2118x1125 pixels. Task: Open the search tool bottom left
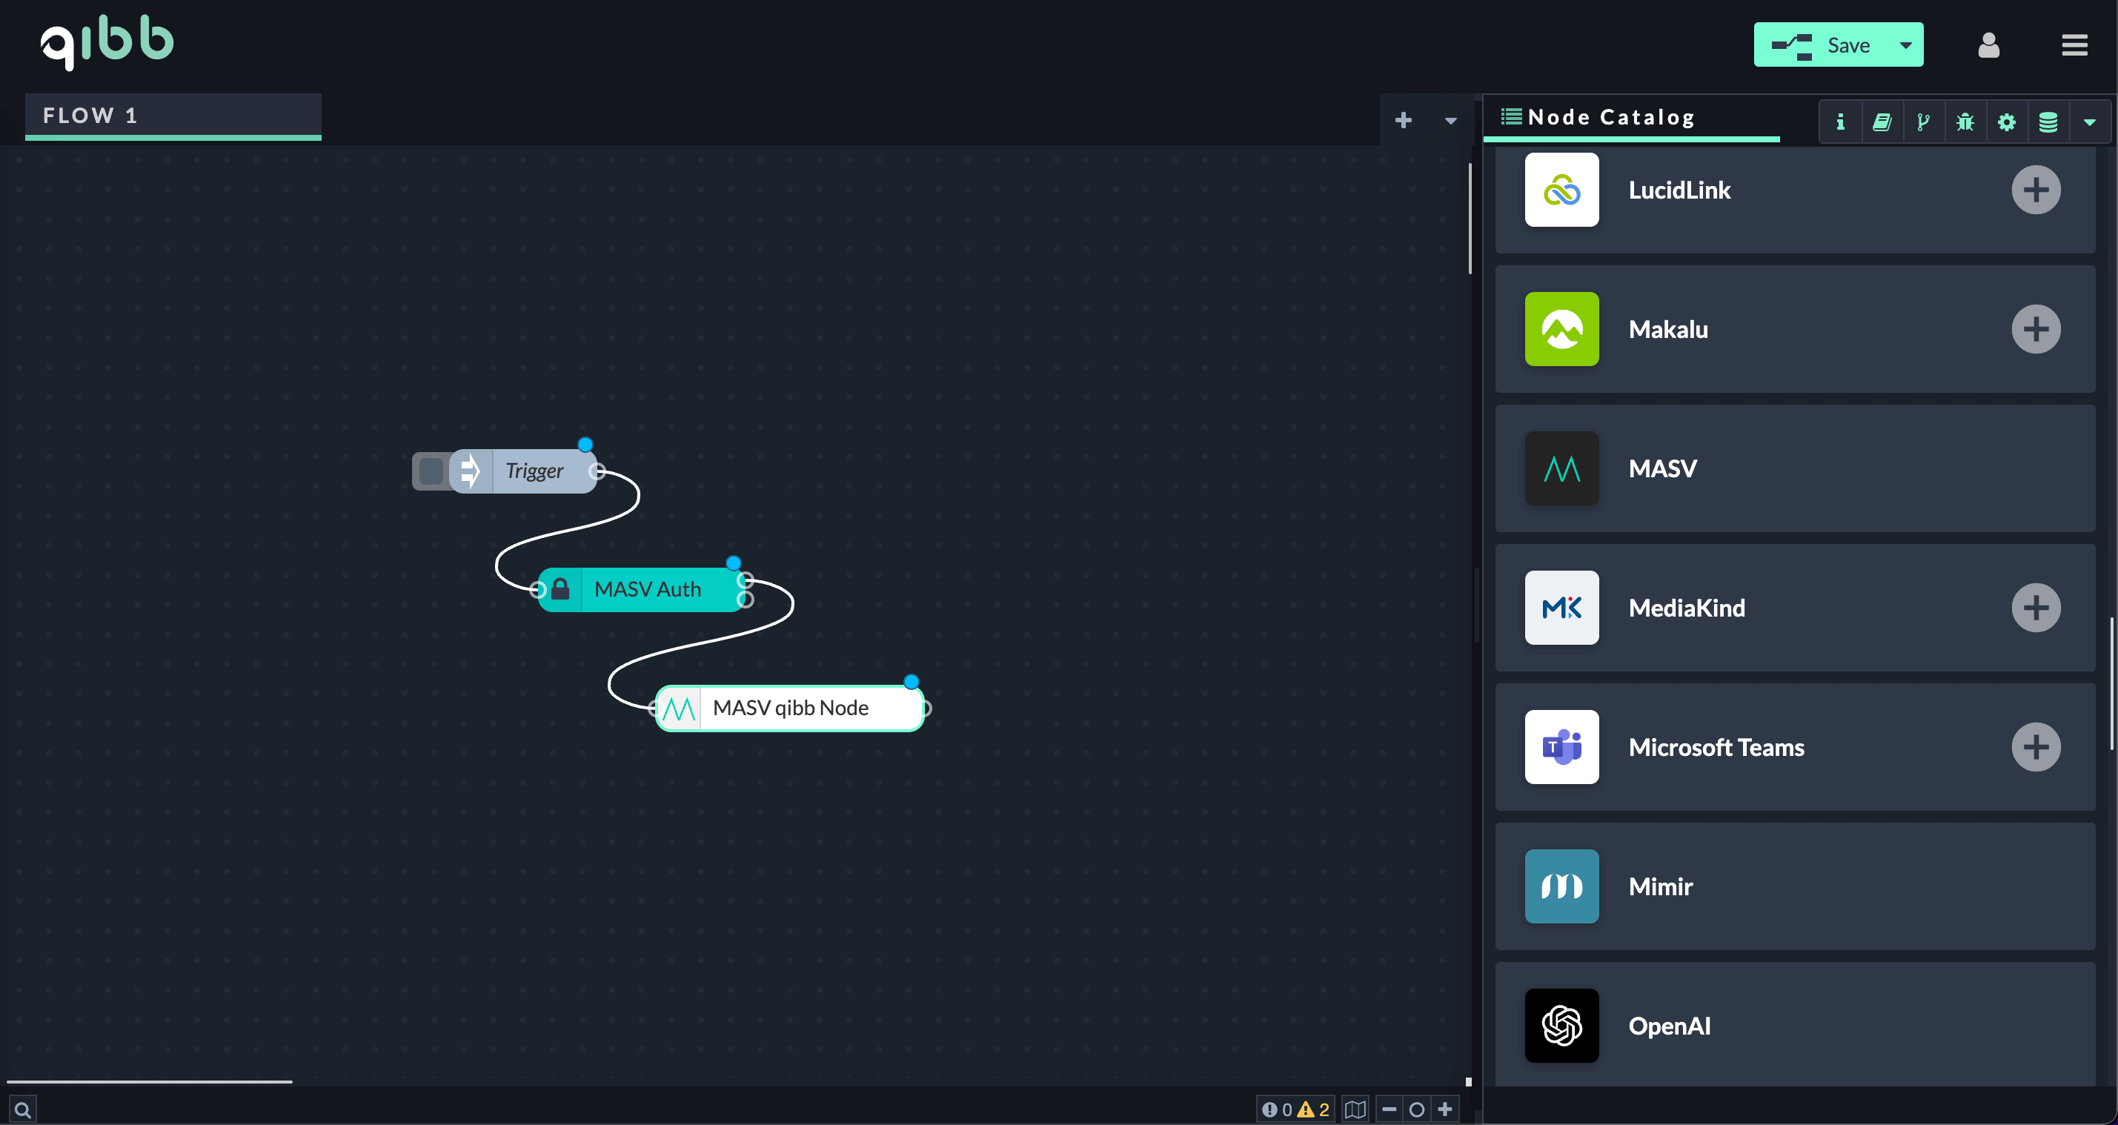tap(22, 1108)
